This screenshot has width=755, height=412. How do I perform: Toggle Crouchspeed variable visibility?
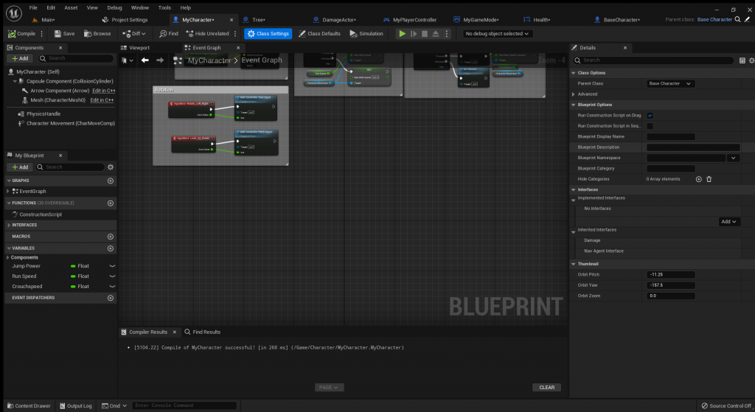112,287
